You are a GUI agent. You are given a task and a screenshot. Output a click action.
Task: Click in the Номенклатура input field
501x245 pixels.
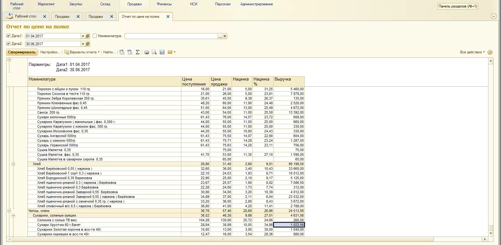coord(171,36)
